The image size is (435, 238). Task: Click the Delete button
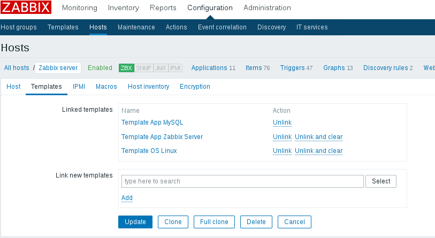[x=256, y=222]
